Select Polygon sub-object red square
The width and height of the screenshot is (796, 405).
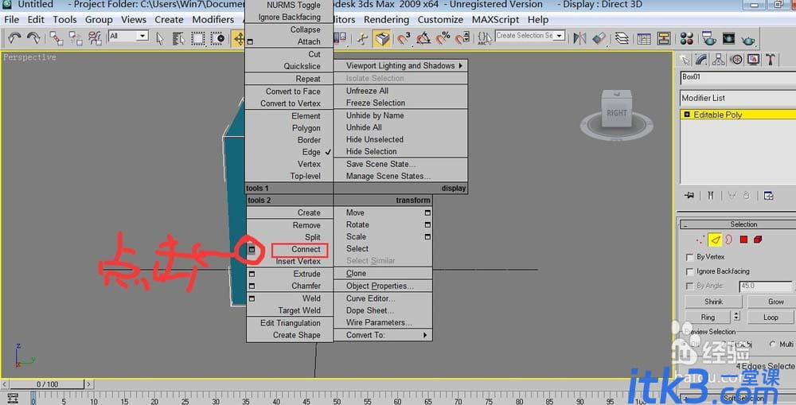point(743,239)
